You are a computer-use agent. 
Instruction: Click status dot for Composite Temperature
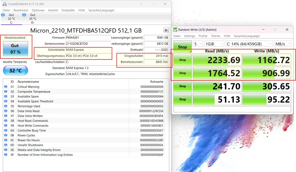click(6, 92)
